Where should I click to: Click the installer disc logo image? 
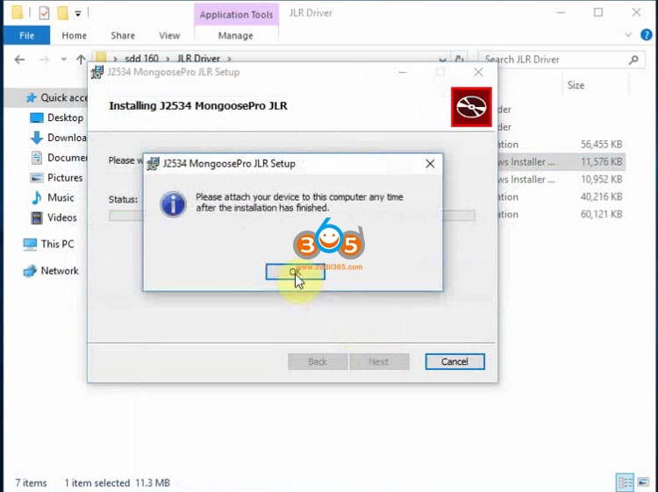[x=471, y=106]
